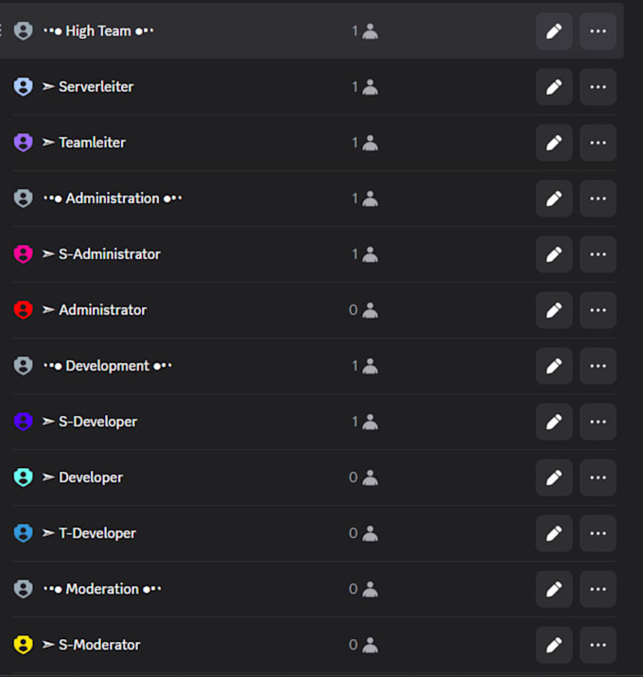Click the pink S-Administrator shield icon

click(24, 253)
